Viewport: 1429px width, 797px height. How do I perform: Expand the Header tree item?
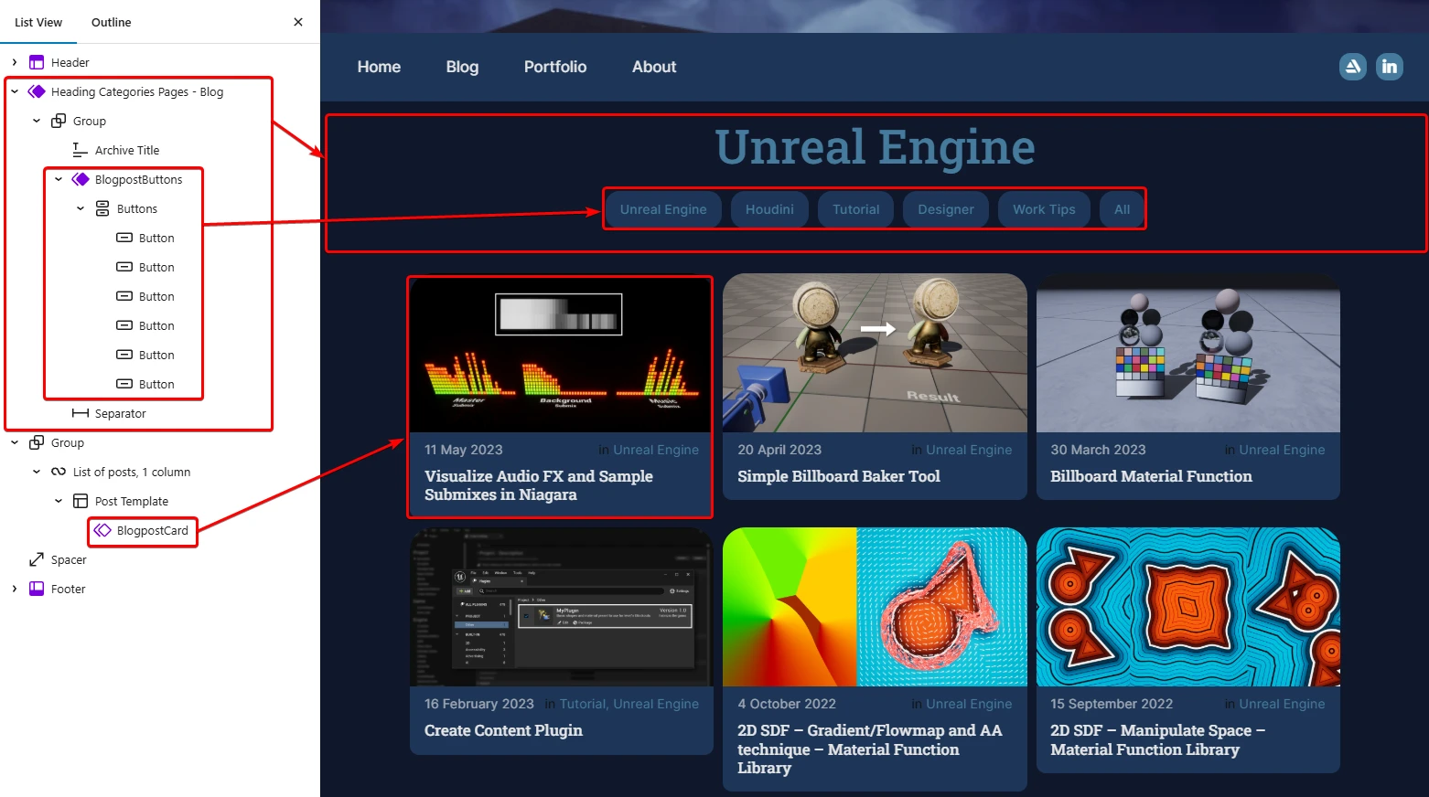tap(15, 62)
